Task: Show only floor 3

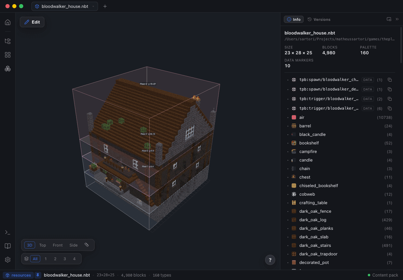Action: click(65, 259)
